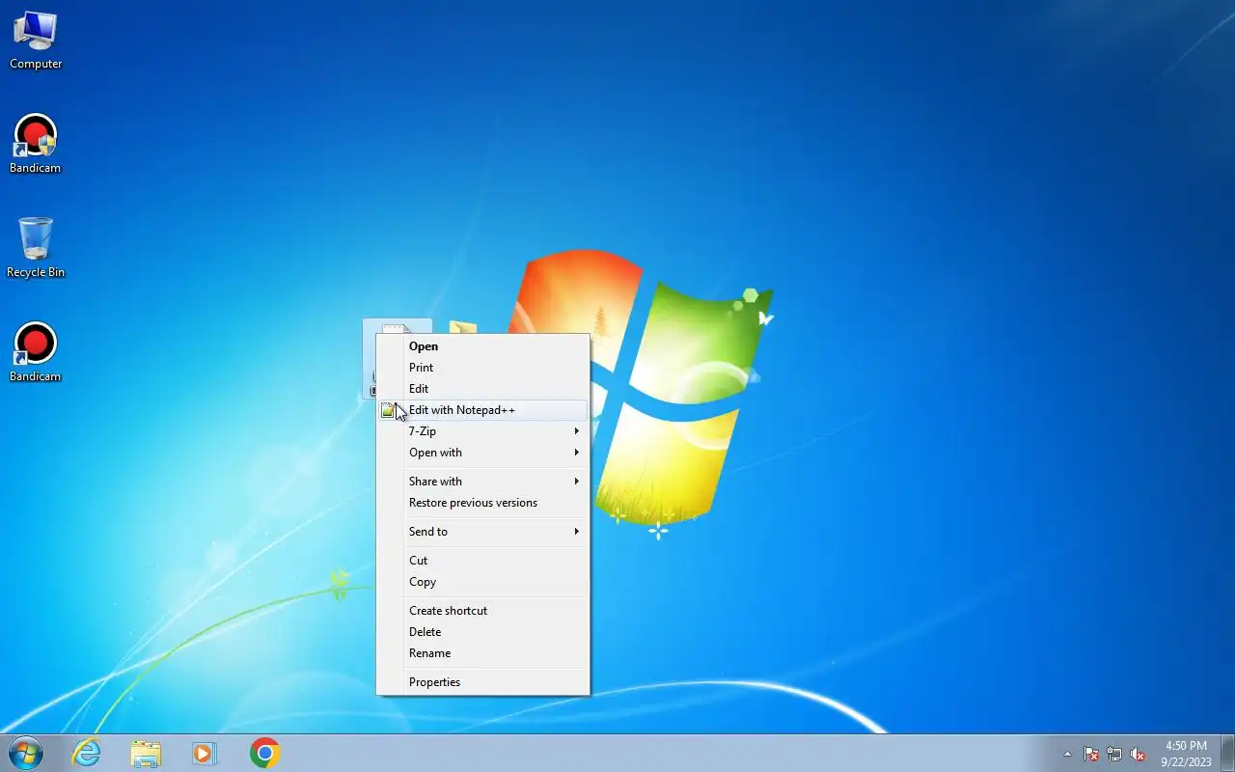Open the Action Center flag icon
This screenshot has height=772, width=1235.
[x=1091, y=754]
